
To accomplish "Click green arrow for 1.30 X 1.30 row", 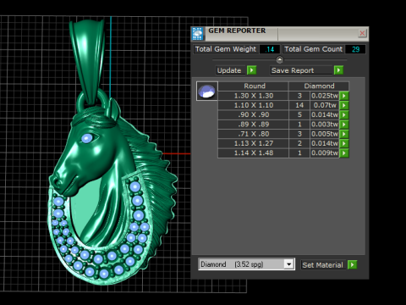I will point(344,96).
